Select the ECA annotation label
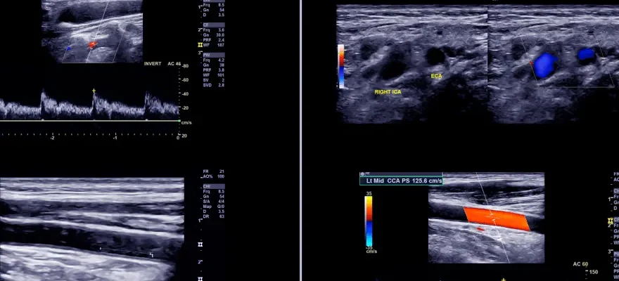This screenshot has width=619, height=281. (436, 76)
